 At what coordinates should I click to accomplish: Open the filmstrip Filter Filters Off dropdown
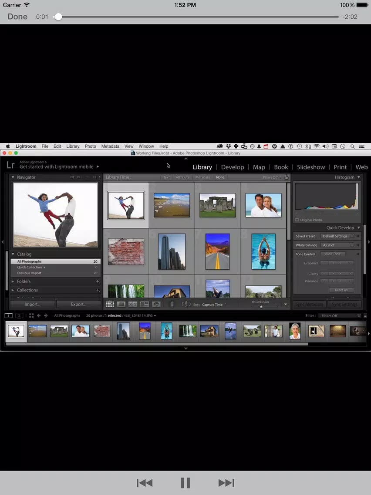(340, 315)
